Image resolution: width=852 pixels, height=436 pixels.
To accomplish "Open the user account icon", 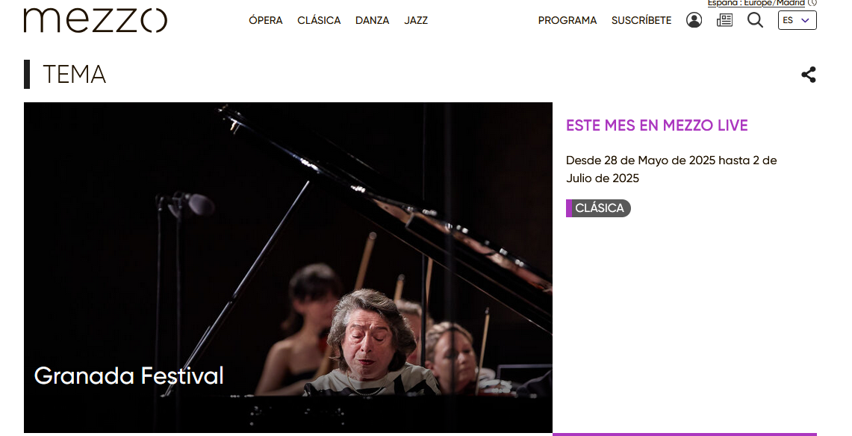I will click(694, 20).
